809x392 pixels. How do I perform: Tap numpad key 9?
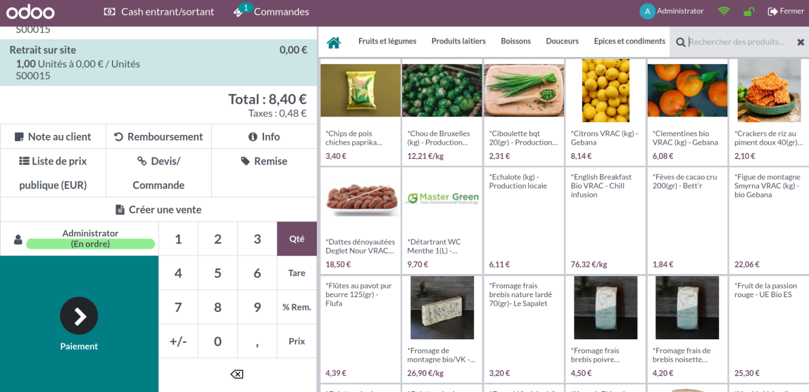click(258, 308)
